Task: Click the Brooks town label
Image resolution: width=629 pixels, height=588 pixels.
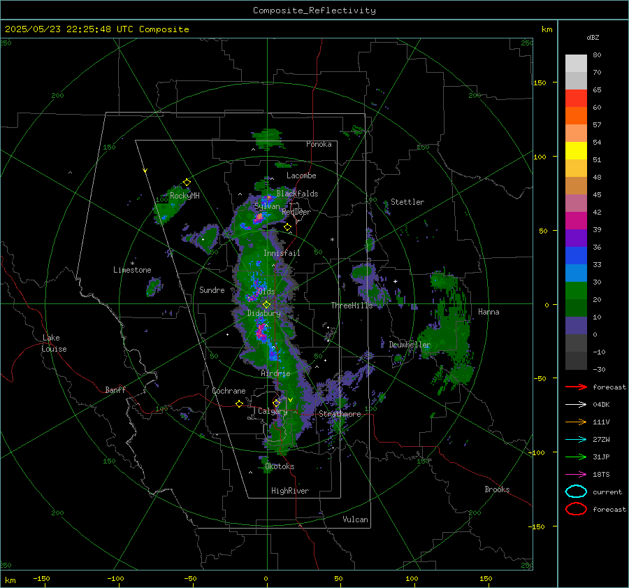Action: 497,489
